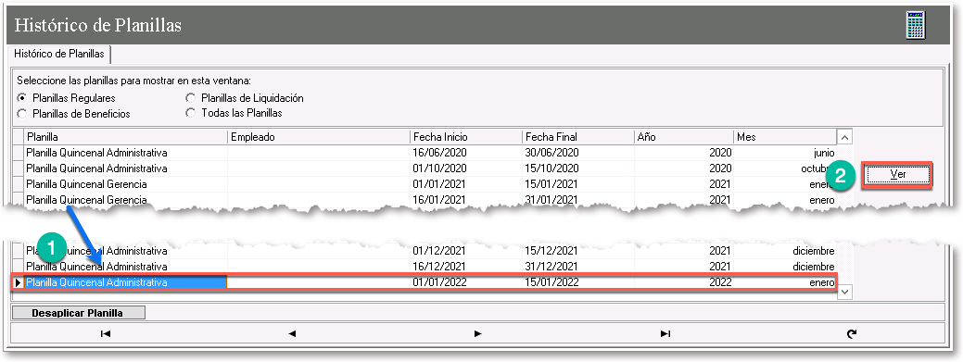Select the row with Fecha Inicio 16/12/2021
The width and height of the screenshot is (963, 362).
[x=424, y=267]
